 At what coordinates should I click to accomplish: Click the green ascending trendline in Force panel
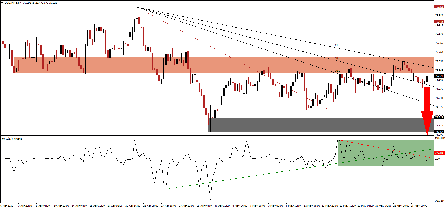[x=251, y=176]
